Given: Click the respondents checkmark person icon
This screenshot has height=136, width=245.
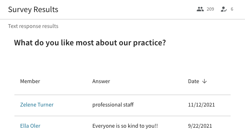Looking at the screenshot, I should 224,9.
